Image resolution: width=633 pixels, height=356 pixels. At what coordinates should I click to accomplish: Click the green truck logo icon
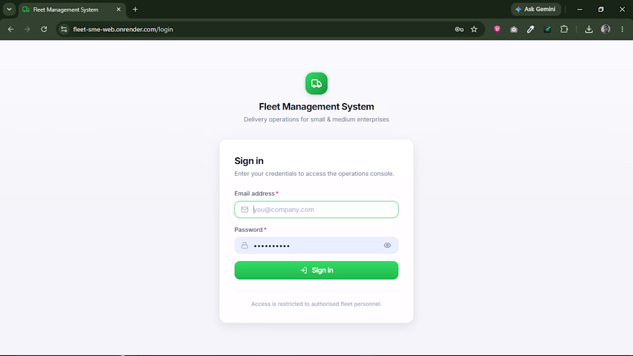[316, 84]
